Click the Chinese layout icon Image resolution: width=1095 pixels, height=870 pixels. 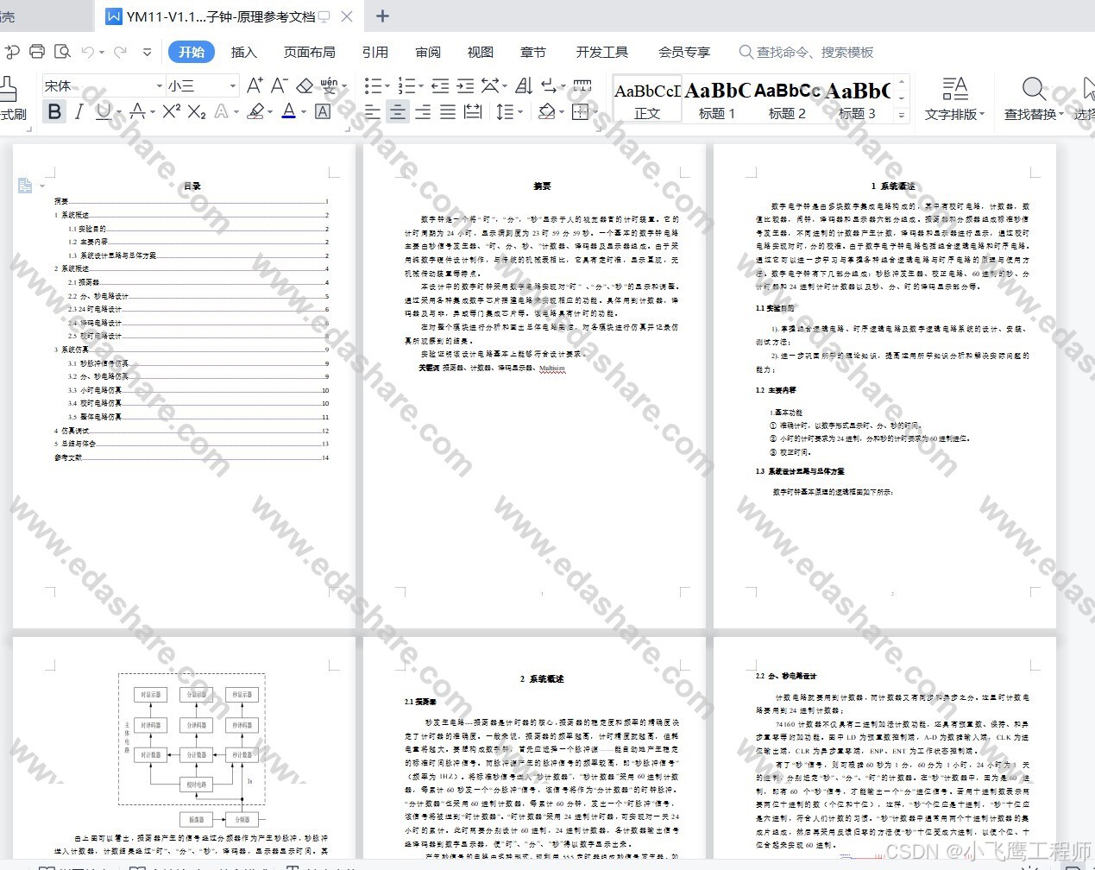pyautogui.click(x=490, y=85)
